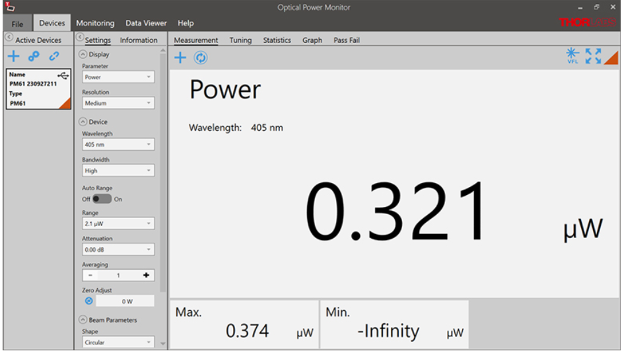The width and height of the screenshot is (622, 353).
Task: Add a new device with plus icon
Action: coord(13,57)
